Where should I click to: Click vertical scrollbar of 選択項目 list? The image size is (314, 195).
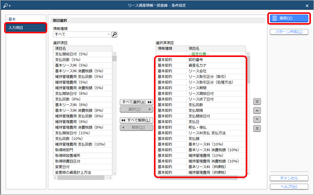114,113
